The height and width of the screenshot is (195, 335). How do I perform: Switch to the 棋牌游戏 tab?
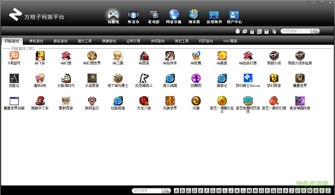(109, 41)
